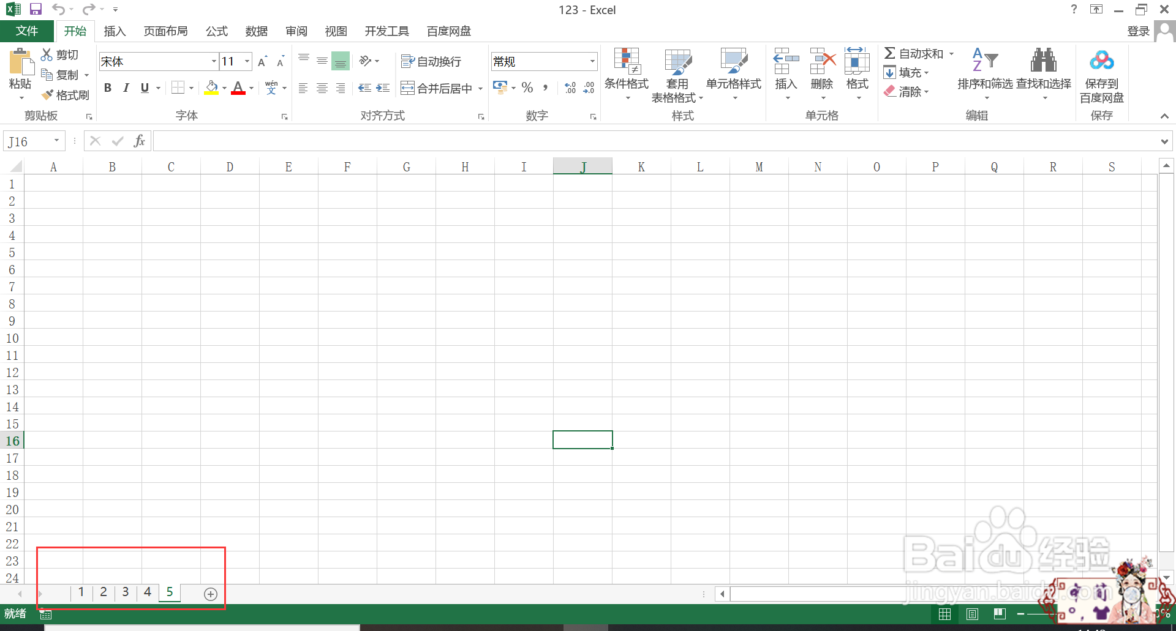Apply the red font color swatch
The width and height of the screenshot is (1176, 631).
tap(239, 88)
